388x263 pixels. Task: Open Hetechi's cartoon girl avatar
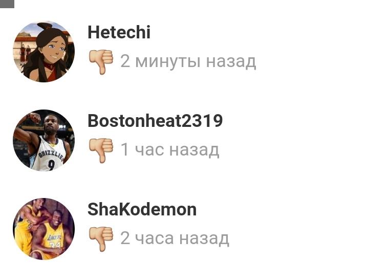point(44,52)
